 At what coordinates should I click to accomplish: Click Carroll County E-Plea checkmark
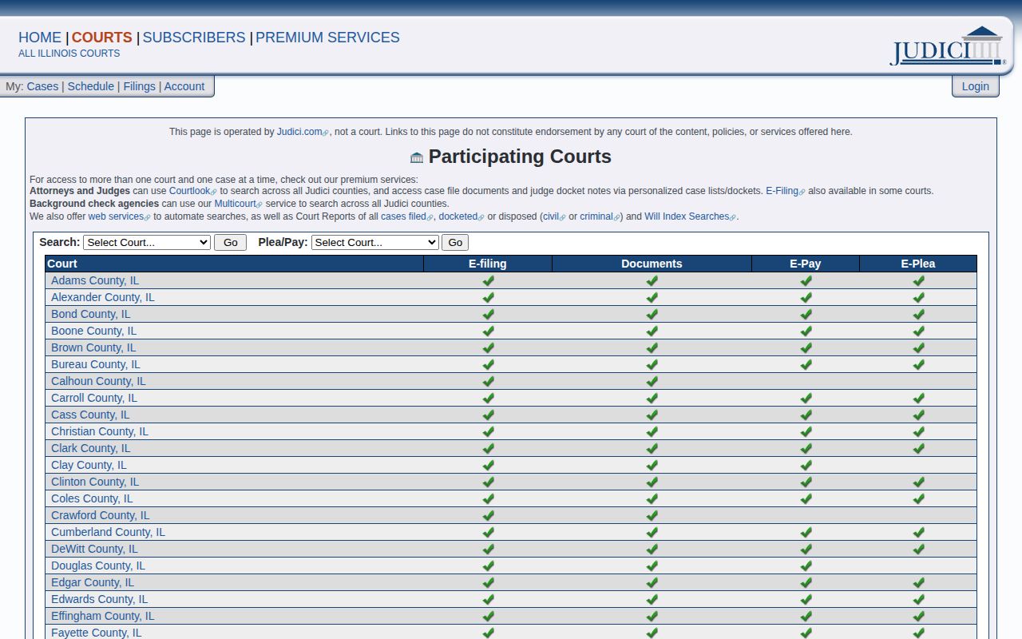click(x=918, y=398)
